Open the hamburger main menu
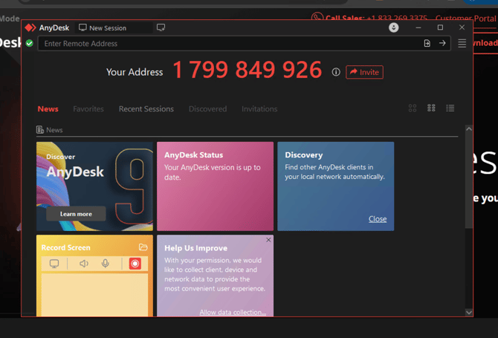The height and width of the screenshot is (338, 498). click(462, 44)
